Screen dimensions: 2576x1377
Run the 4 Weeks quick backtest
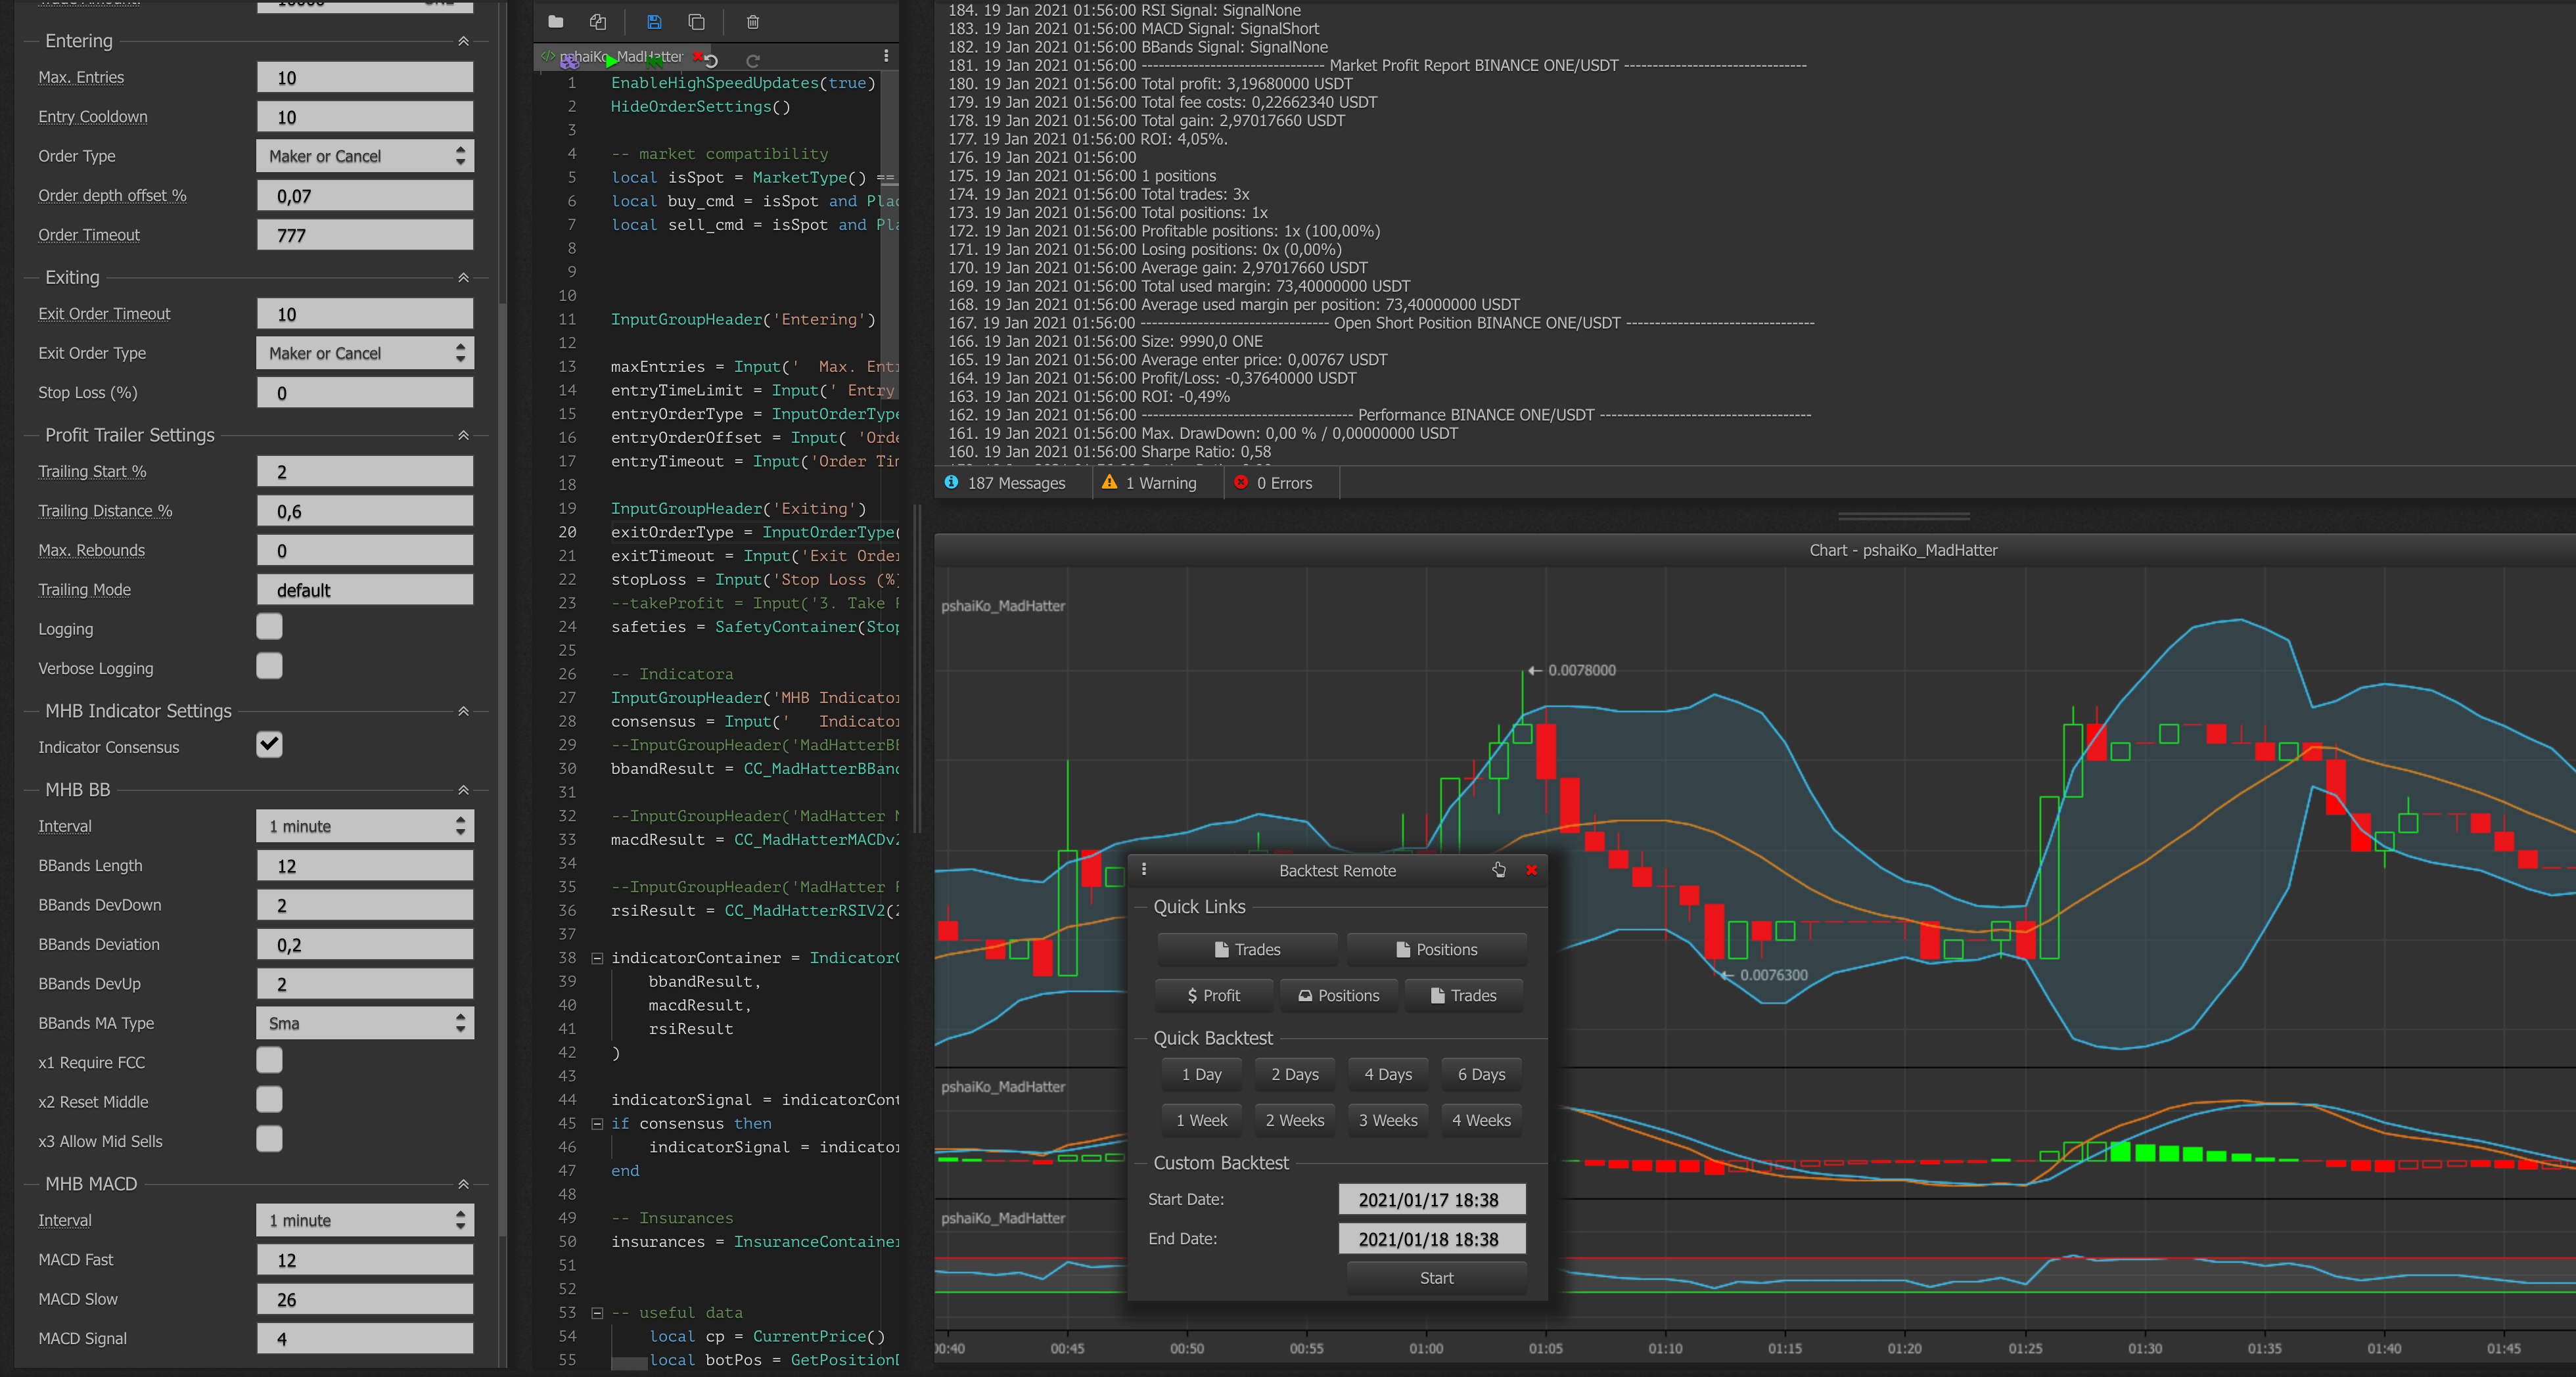coord(1481,1120)
